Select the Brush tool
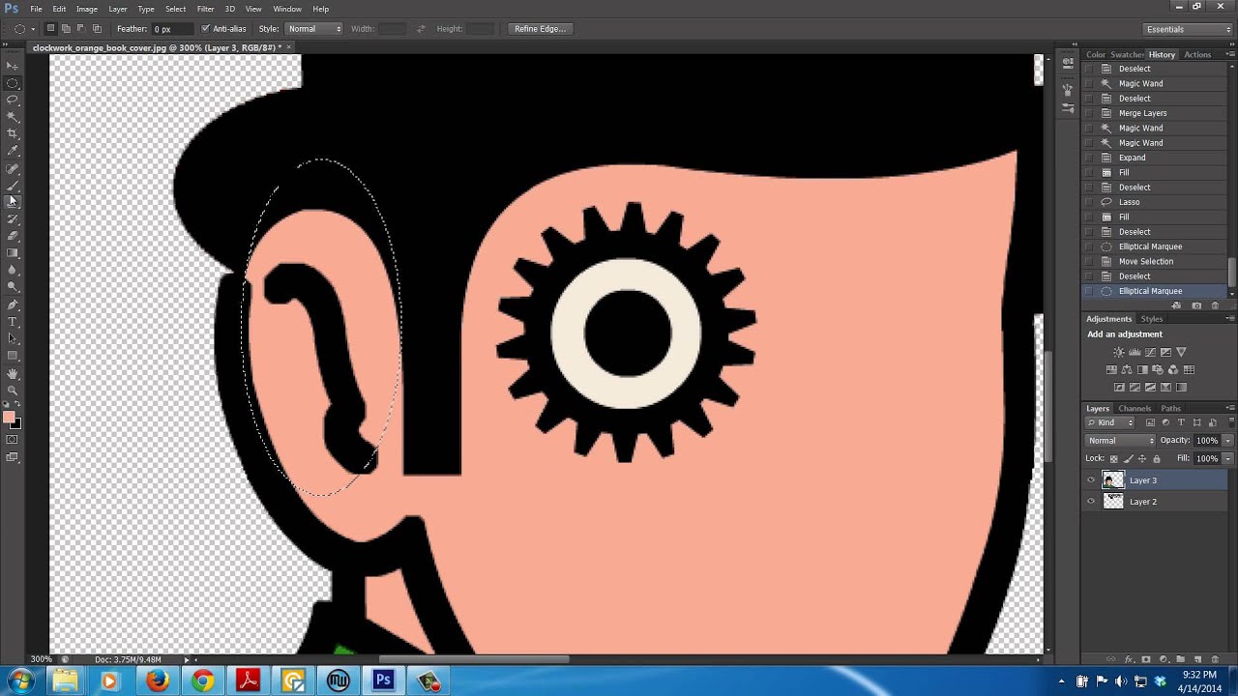Viewport: 1238px width, 696px height. point(13,185)
